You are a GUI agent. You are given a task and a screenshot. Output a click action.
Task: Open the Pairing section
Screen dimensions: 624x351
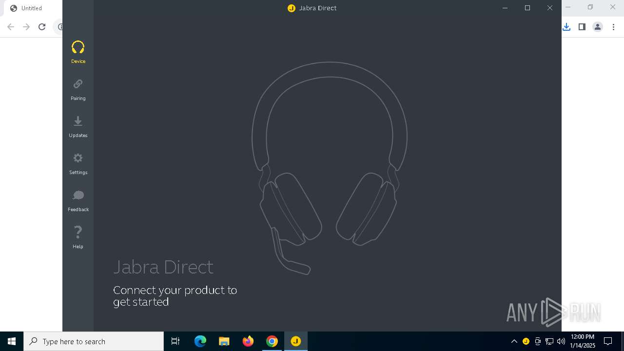pyautogui.click(x=78, y=90)
